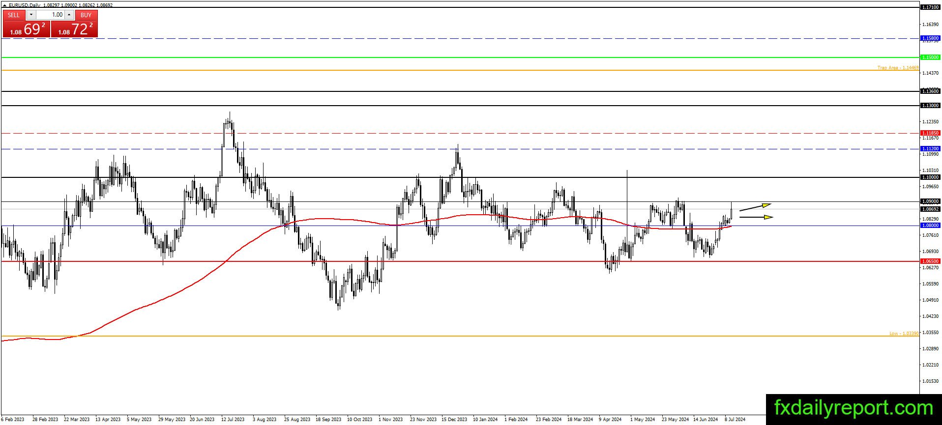The image size is (942, 425).
Task: Increase lot volume with the up arrow
Action: (x=69, y=15)
